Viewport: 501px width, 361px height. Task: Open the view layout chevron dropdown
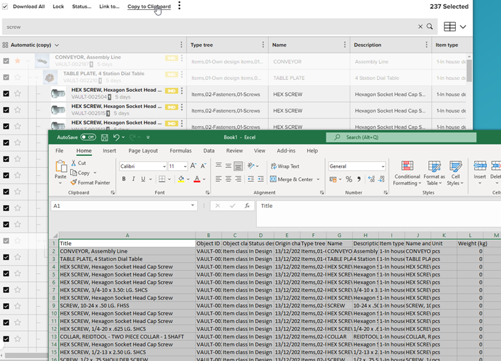pyautogui.click(x=462, y=27)
